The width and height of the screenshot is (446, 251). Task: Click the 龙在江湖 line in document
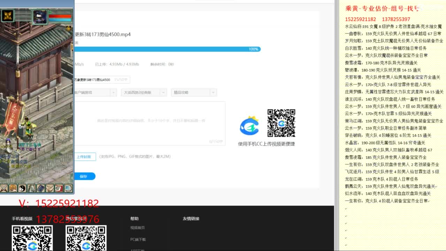pos(382,179)
